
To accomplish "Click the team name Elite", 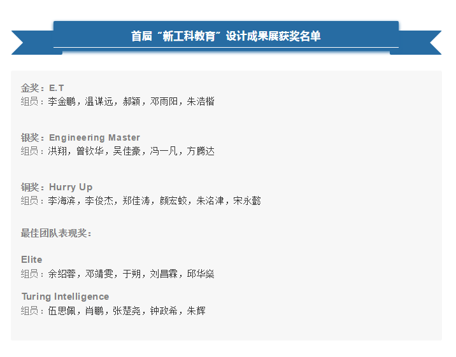I will click(x=32, y=260).
